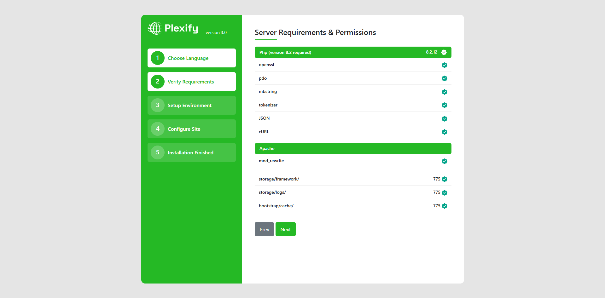The image size is (605, 298).
Task: Click the JSON verified check icon
Action: pyautogui.click(x=444, y=119)
